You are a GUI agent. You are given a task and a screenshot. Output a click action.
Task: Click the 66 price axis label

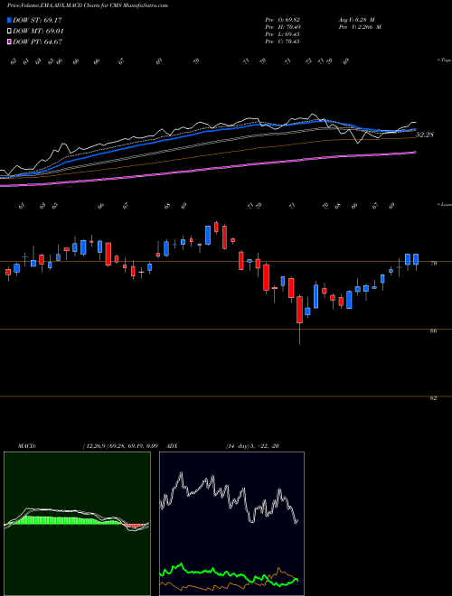point(433,331)
